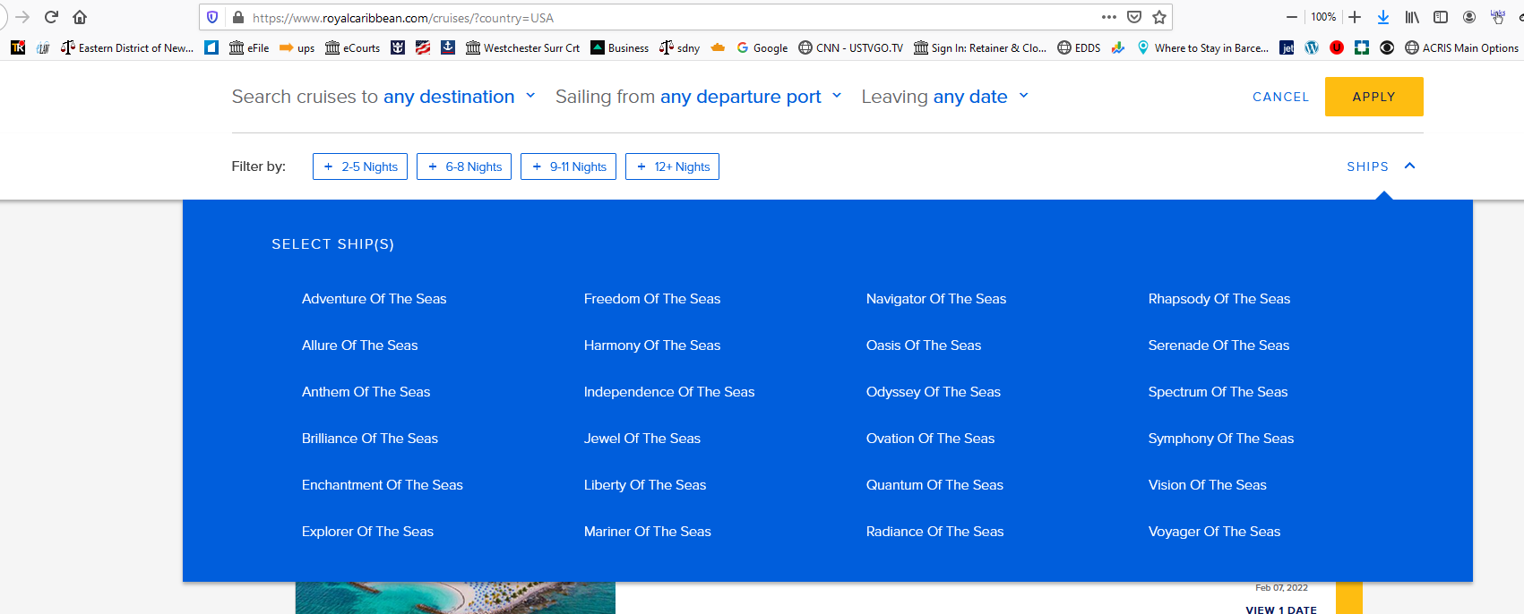Click the Links hand extension icon

[x=1497, y=17]
